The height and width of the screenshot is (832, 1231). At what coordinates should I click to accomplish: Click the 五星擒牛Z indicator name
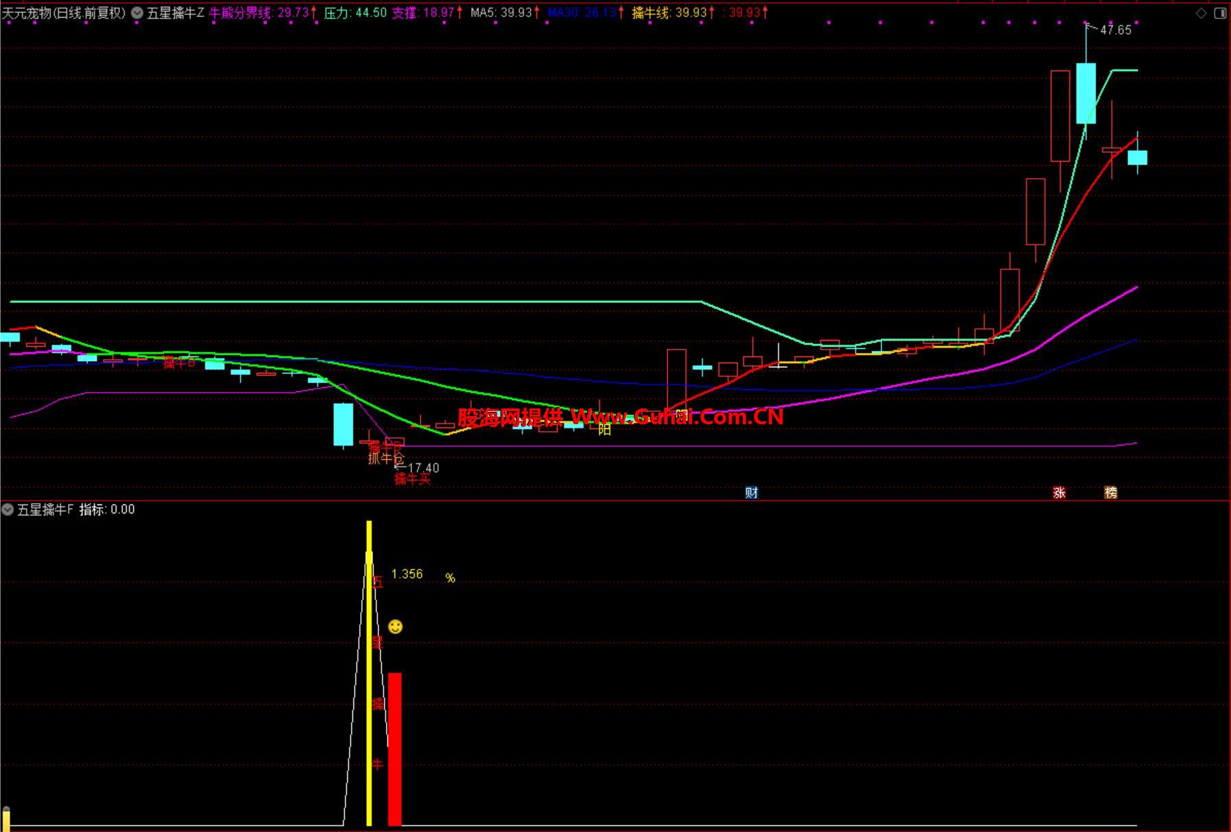click(176, 12)
